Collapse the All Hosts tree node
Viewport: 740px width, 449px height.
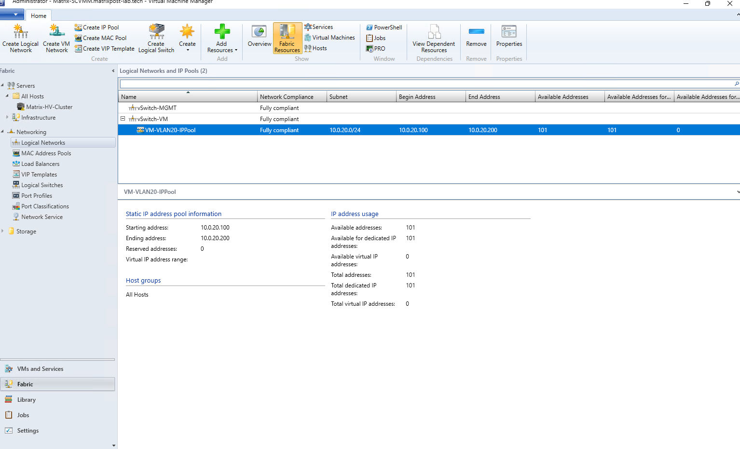click(7, 96)
